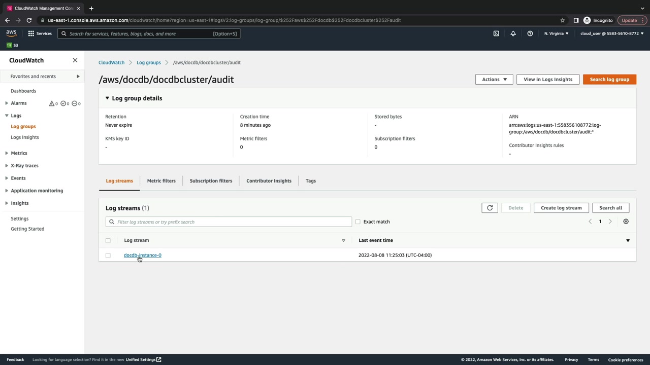Screen dimensions: 650x365
Task: Open the N. Virginia region selector
Action: (x=556, y=33)
